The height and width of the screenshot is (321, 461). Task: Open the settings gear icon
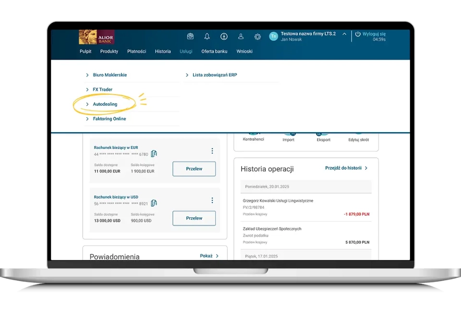[257, 37]
